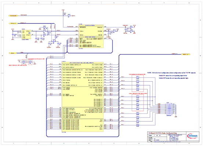Click the PORTS off-sheet connector at right
The width and height of the screenshot is (203, 146).
pyautogui.click(x=185, y=55)
